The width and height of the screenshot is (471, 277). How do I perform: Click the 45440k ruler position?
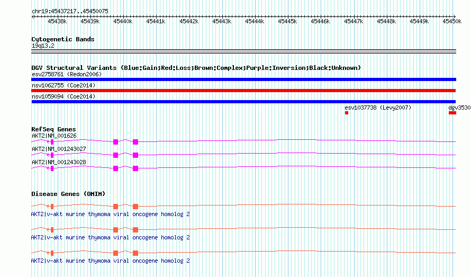pos(123,21)
